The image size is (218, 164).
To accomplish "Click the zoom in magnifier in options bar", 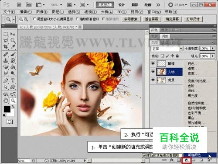I will point(21,19).
